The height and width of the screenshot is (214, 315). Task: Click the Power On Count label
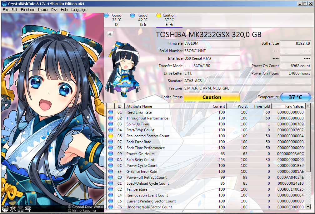point(265,66)
